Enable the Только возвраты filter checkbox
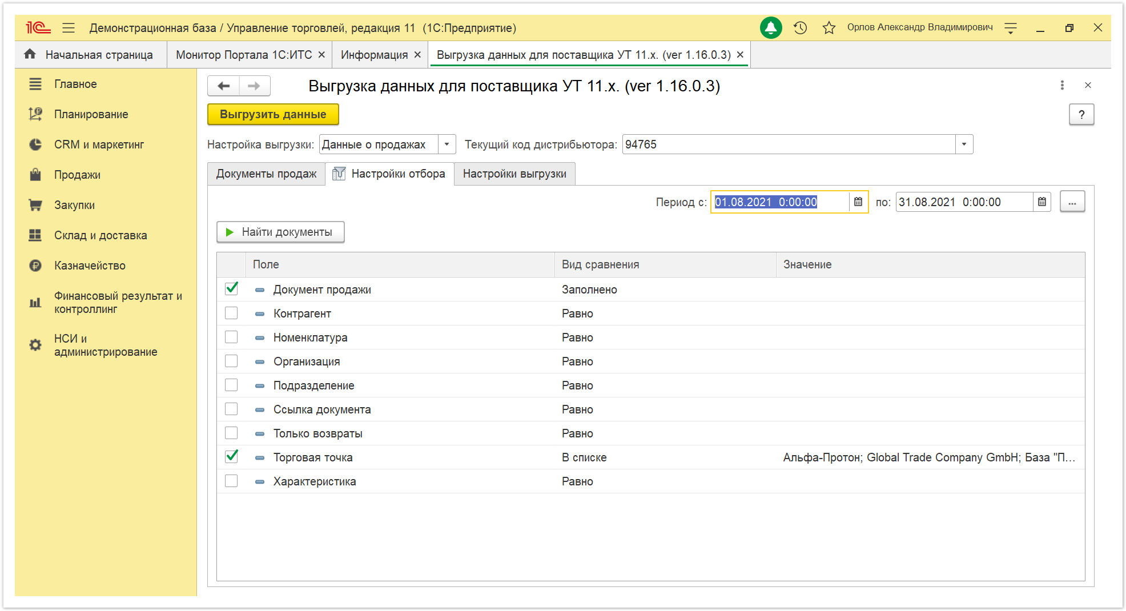The width and height of the screenshot is (1126, 611). [231, 433]
